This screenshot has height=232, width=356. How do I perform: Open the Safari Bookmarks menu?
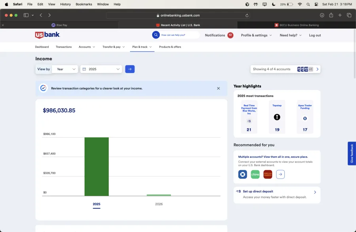(84, 4)
